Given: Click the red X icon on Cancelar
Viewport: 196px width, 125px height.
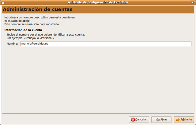Looking at the screenshot, I should click(133, 119).
